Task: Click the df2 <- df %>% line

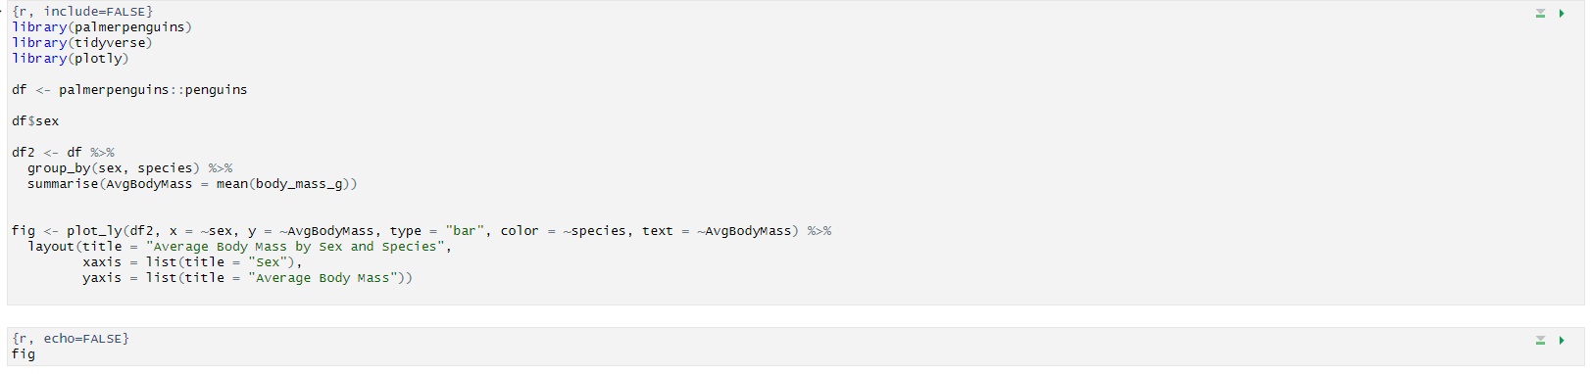Action: 63,153
